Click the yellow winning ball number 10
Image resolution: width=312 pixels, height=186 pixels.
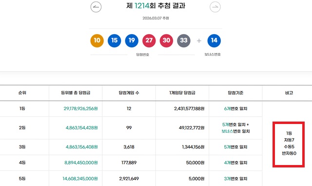tap(97, 41)
